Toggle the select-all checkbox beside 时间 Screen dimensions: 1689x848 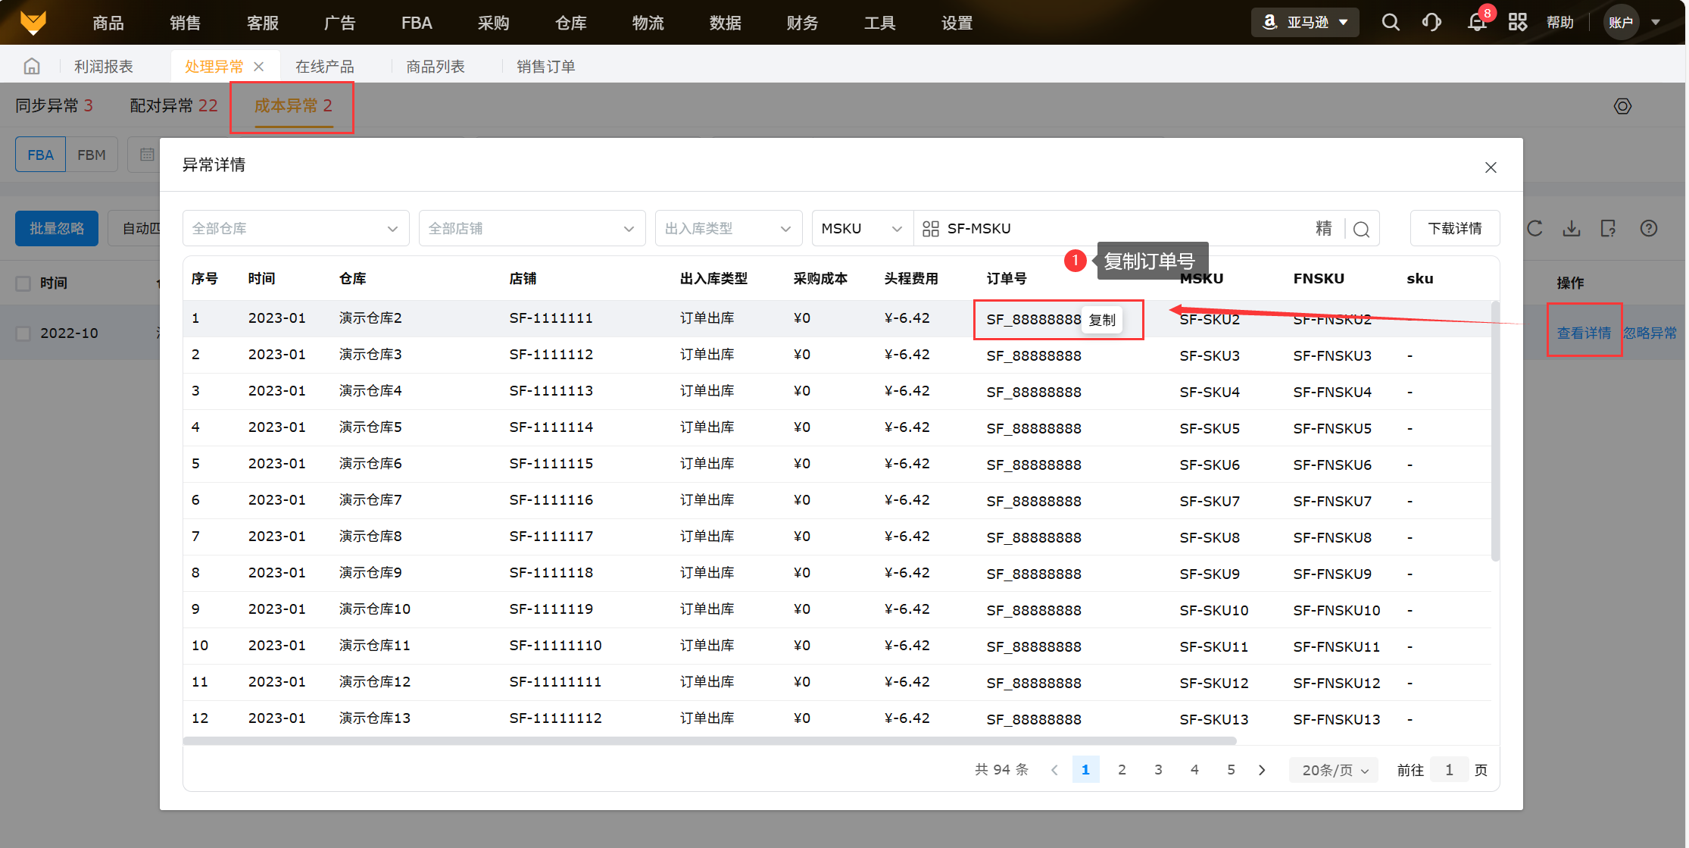pos(23,283)
